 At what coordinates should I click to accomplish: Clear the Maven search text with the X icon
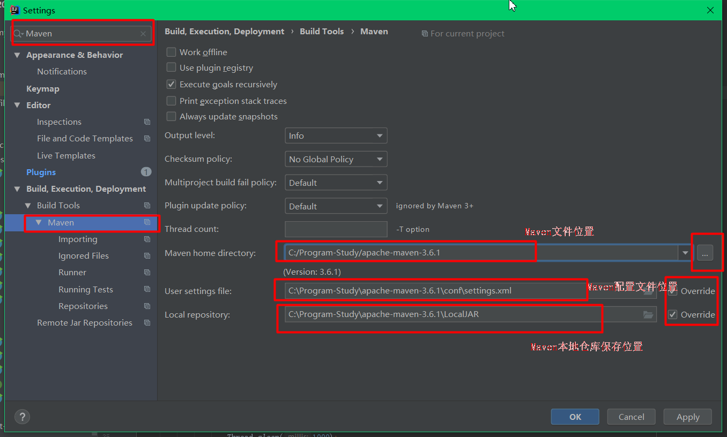(143, 33)
